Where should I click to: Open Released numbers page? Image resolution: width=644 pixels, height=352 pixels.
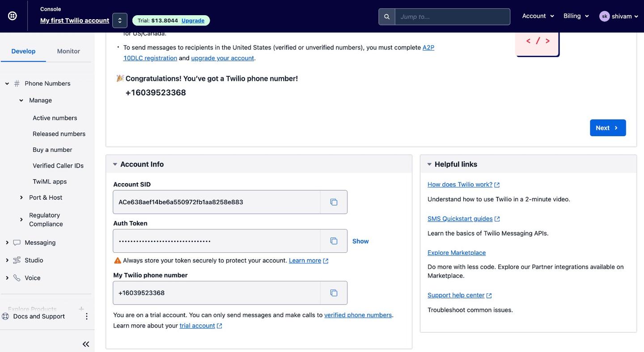point(59,134)
